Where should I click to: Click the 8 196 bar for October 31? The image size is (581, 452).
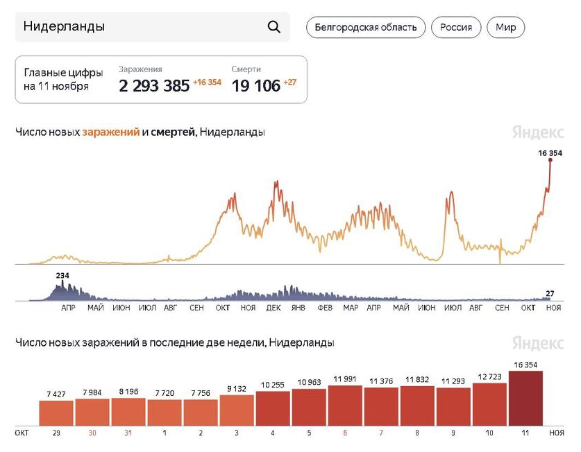128,412
